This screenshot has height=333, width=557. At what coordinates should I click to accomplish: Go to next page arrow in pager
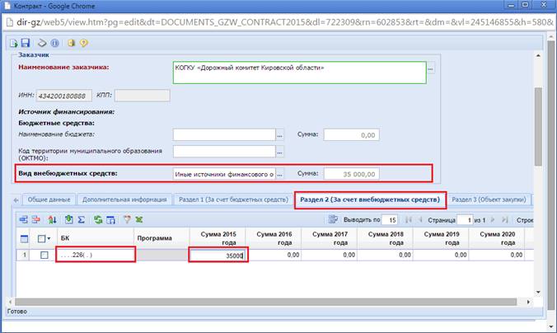tap(493, 220)
